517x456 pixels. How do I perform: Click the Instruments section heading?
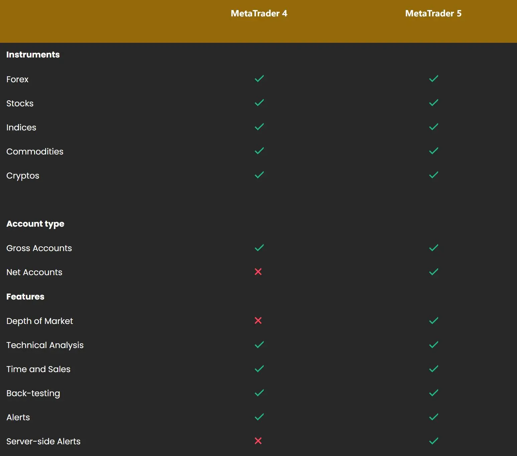(33, 54)
